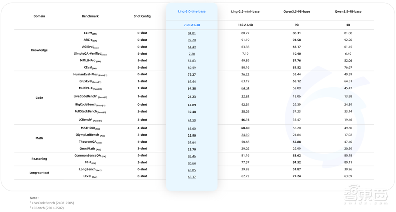Click the CEval benchmark name
Viewport: 396px width, 212px height.
pos(90,67)
